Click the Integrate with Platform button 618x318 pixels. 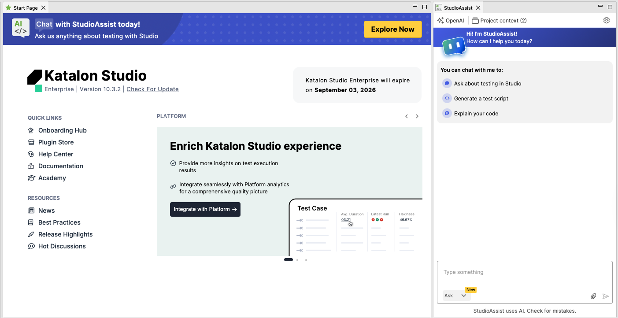point(205,209)
